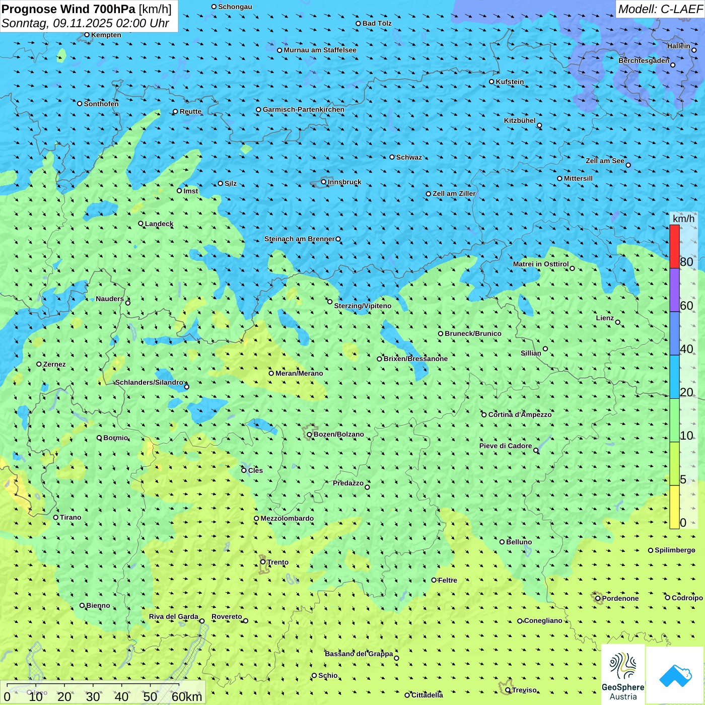This screenshot has width=705, height=705.
Task: Select the Riva del Garda label
Action: [174, 616]
